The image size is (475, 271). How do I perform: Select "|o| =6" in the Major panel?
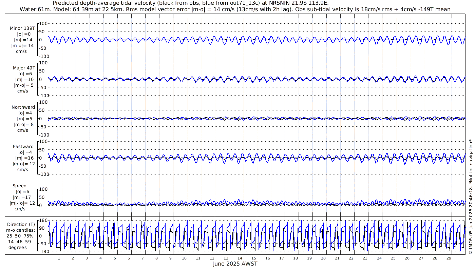point(24,74)
